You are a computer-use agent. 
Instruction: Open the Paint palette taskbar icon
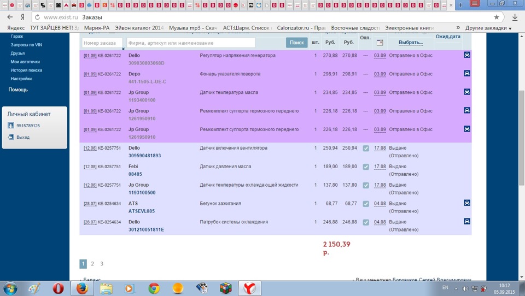[34, 288]
